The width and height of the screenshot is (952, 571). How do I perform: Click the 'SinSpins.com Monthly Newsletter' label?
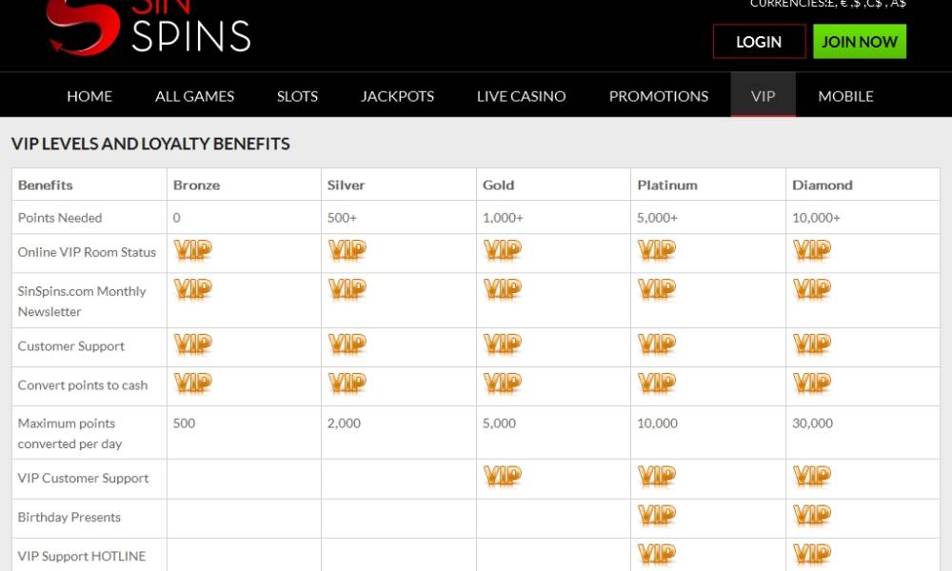tap(82, 301)
